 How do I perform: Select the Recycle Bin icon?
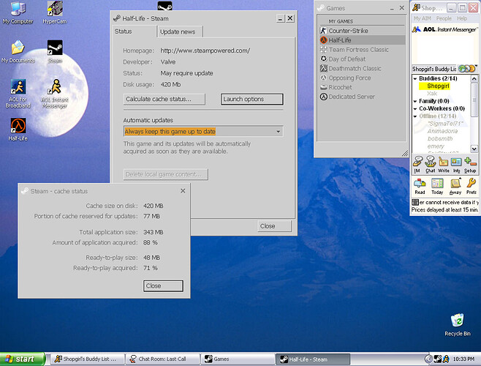coord(458,324)
